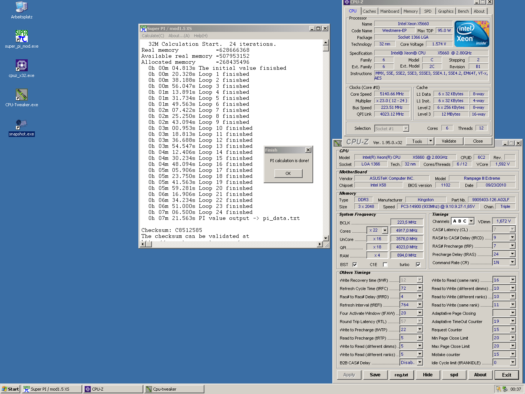Switch to the Graphics tab in CPU-Z
525x394 pixels.
(445, 11)
